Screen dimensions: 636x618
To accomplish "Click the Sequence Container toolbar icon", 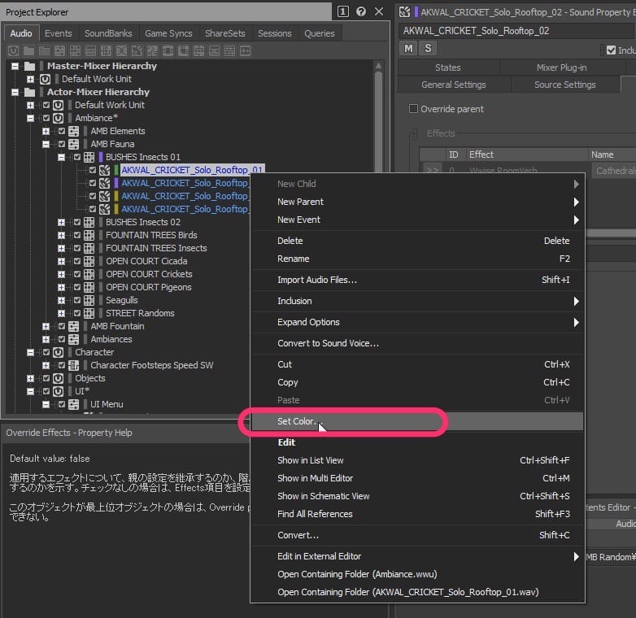I will [90, 50].
